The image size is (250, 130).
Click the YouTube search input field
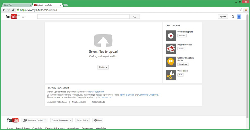83,17
